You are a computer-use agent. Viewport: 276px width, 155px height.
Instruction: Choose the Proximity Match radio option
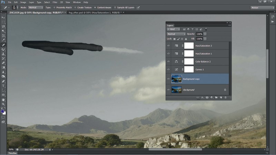(x=54, y=8)
